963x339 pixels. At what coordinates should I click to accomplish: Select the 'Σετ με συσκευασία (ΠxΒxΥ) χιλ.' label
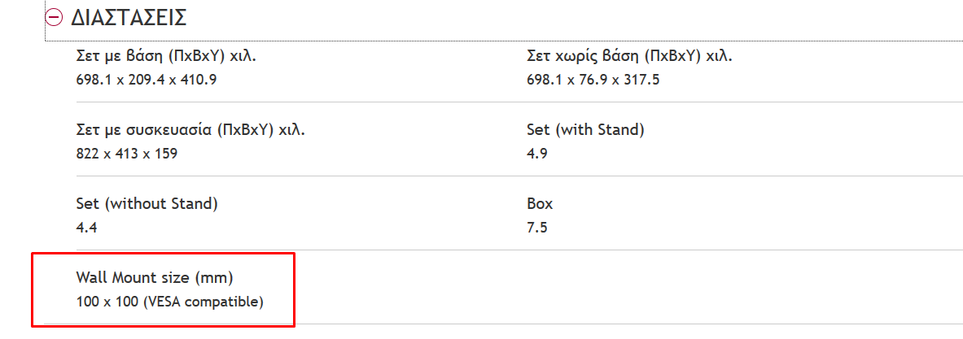tap(195, 130)
